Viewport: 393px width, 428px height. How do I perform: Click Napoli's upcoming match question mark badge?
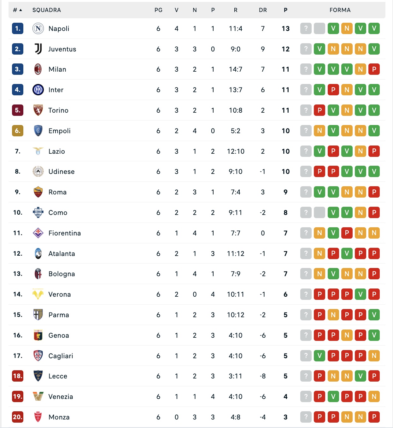click(x=306, y=29)
